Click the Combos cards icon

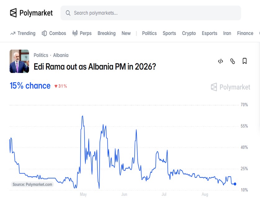coord(44,33)
